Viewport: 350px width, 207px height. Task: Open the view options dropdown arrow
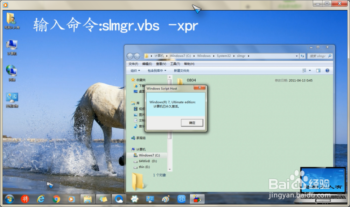point(310,71)
